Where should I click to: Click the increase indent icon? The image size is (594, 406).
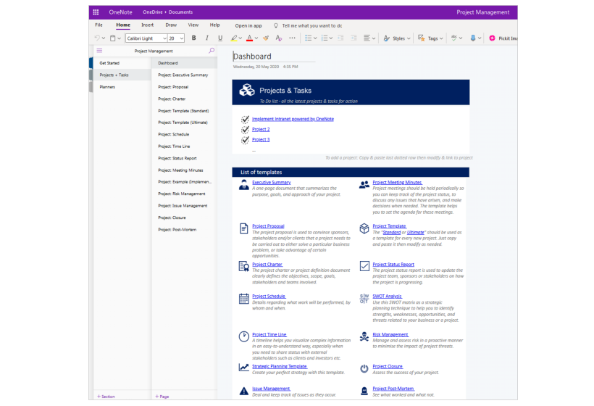354,38
